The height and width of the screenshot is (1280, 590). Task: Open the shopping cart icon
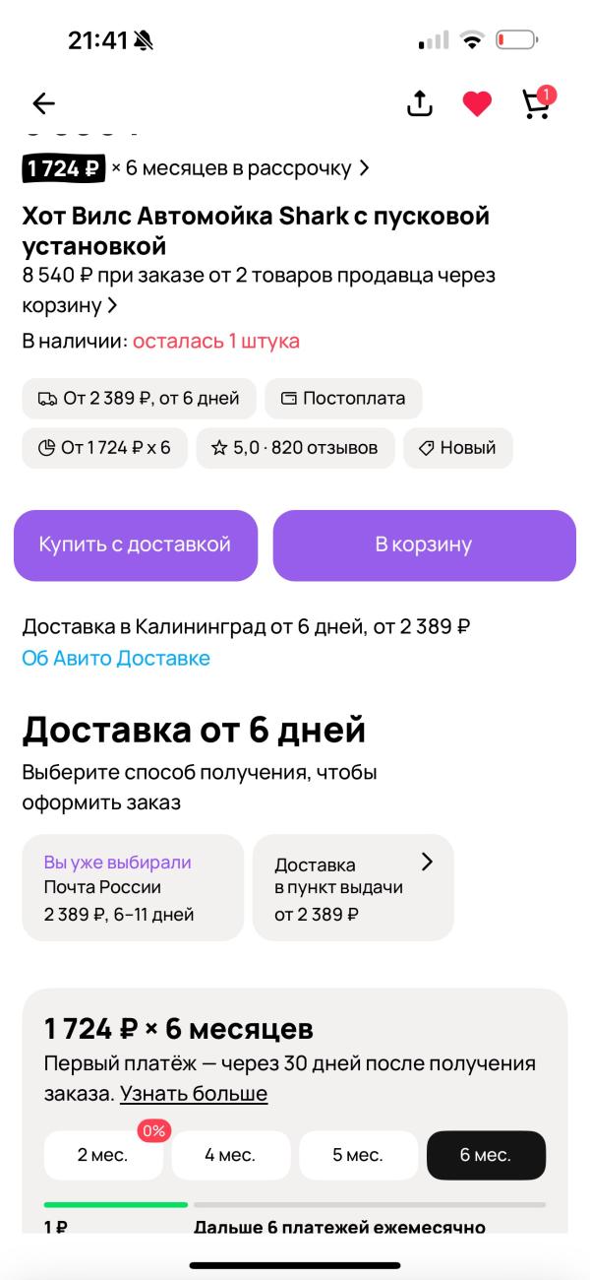pyautogui.click(x=536, y=103)
